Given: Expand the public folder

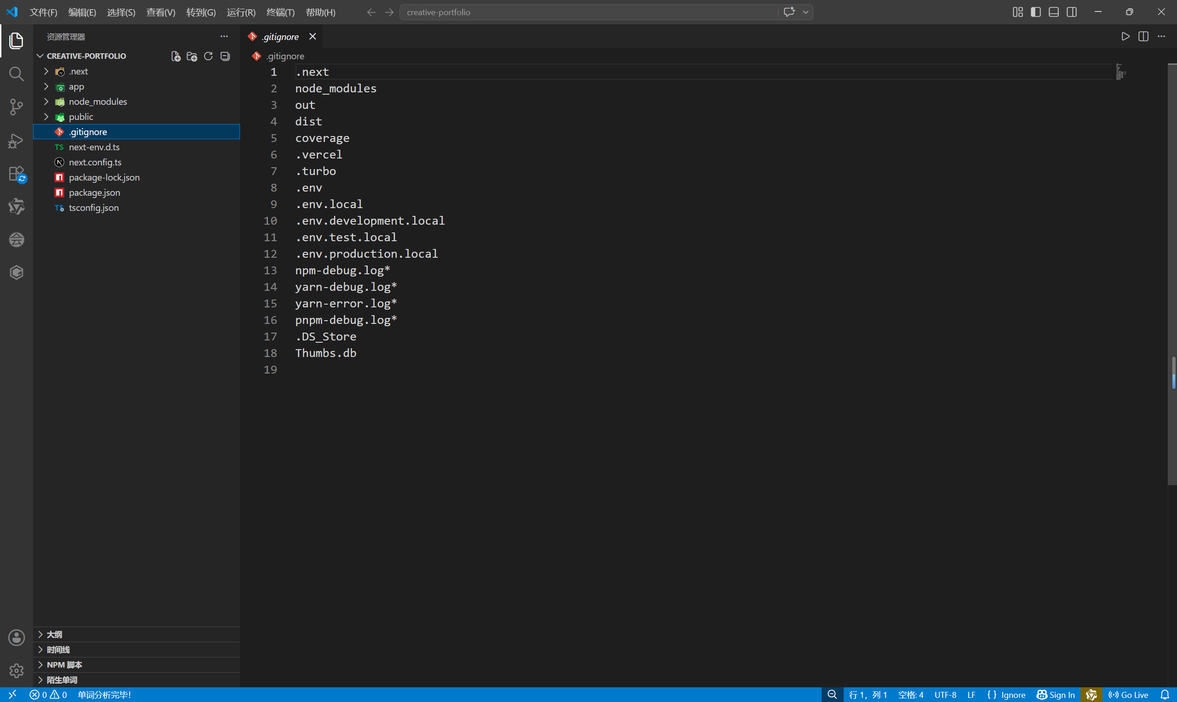Looking at the screenshot, I should coord(137,117).
